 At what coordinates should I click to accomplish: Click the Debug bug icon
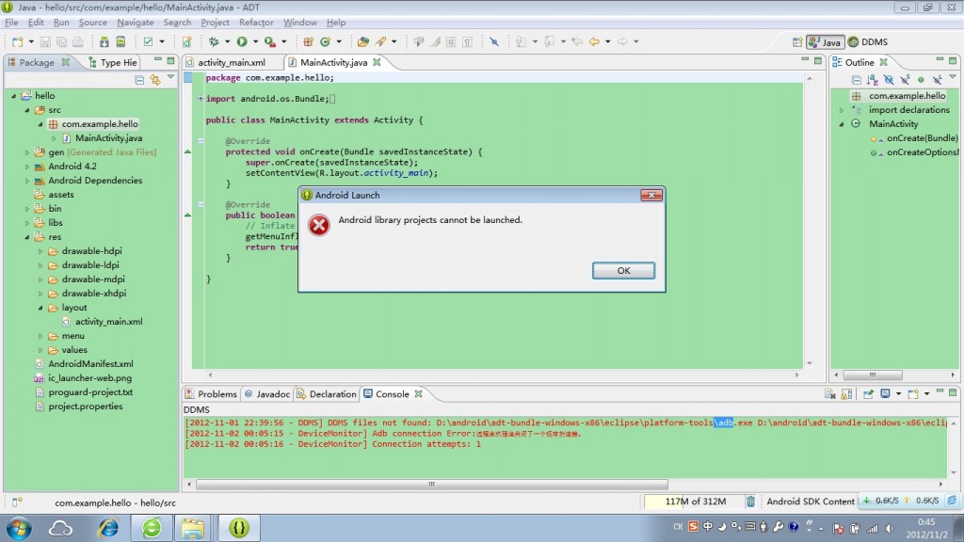[x=214, y=41]
